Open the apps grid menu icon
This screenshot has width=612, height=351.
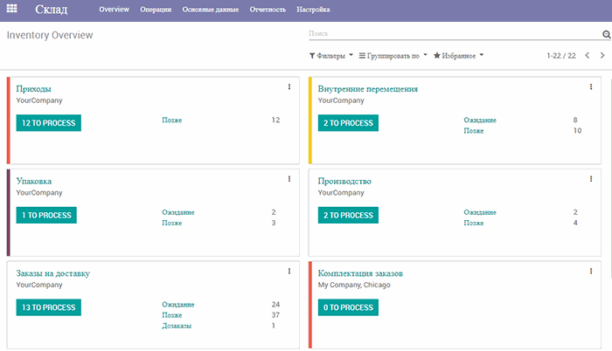pyautogui.click(x=12, y=10)
